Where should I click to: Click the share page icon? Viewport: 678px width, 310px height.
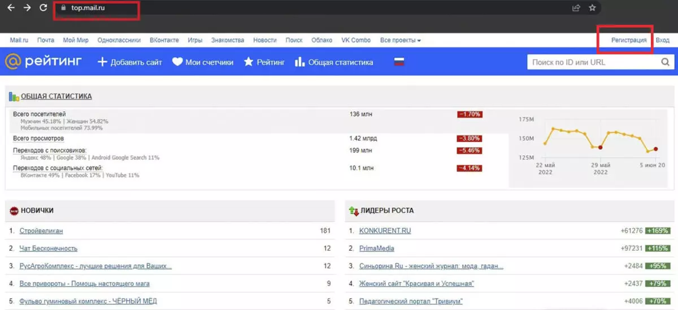(x=576, y=8)
